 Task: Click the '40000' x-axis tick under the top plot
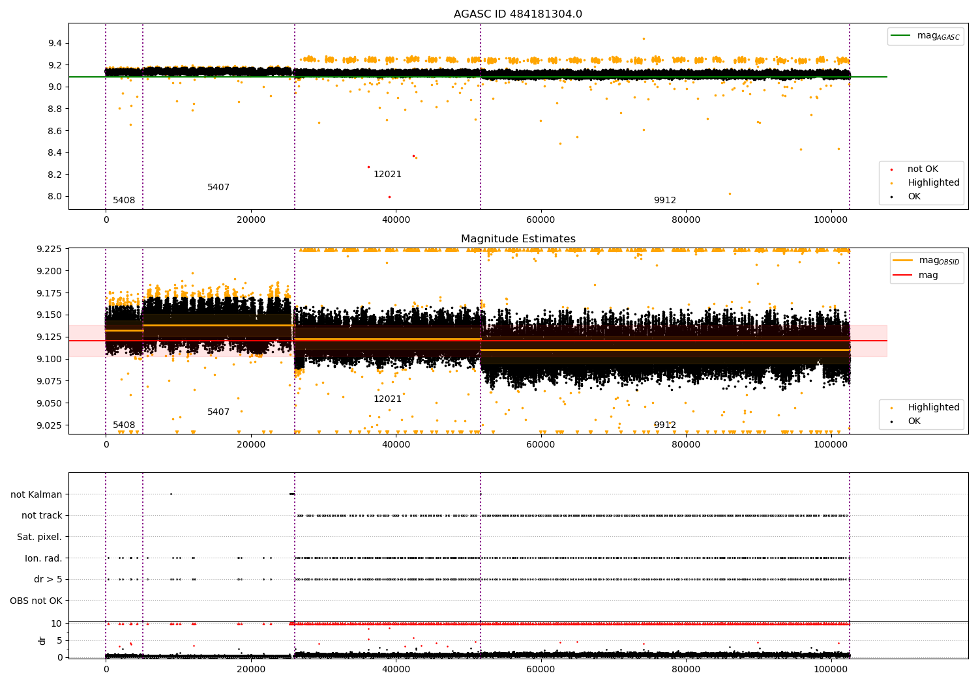[396, 220]
